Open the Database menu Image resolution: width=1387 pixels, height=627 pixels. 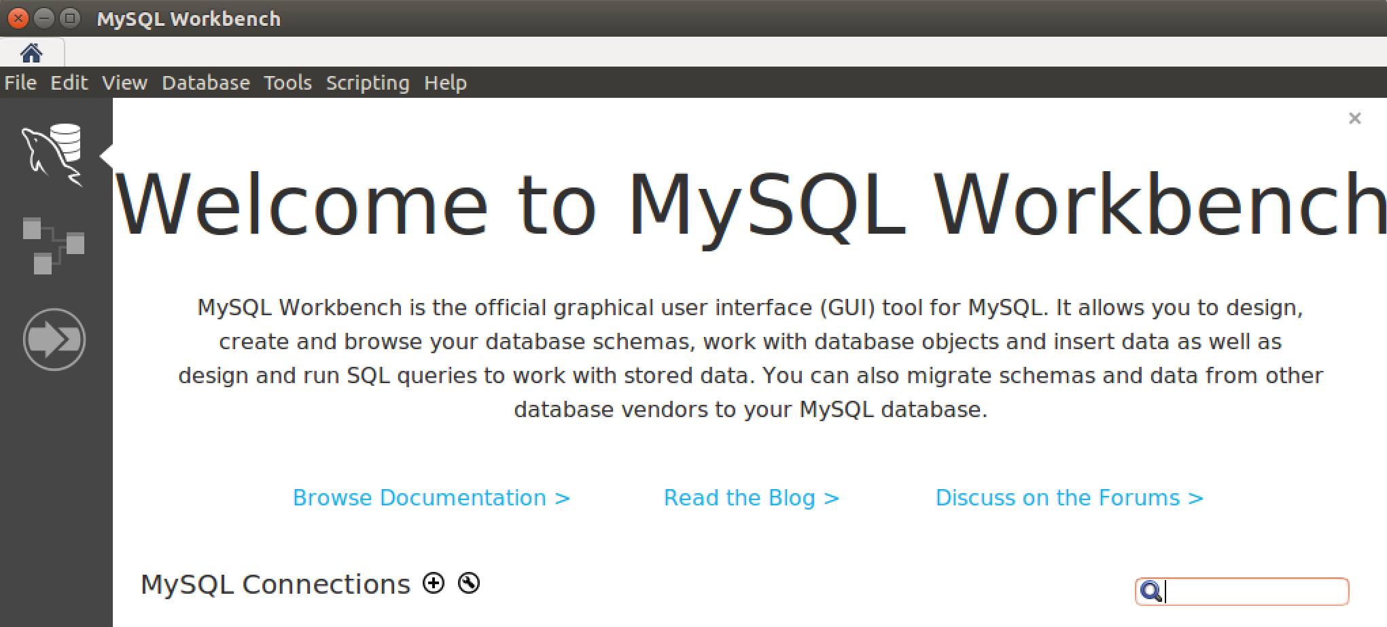click(205, 82)
